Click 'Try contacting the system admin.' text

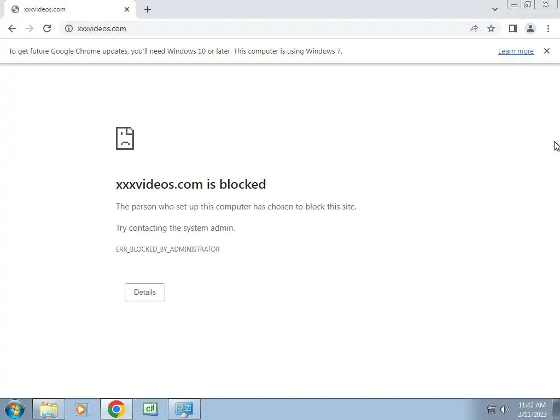[x=176, y=228]
